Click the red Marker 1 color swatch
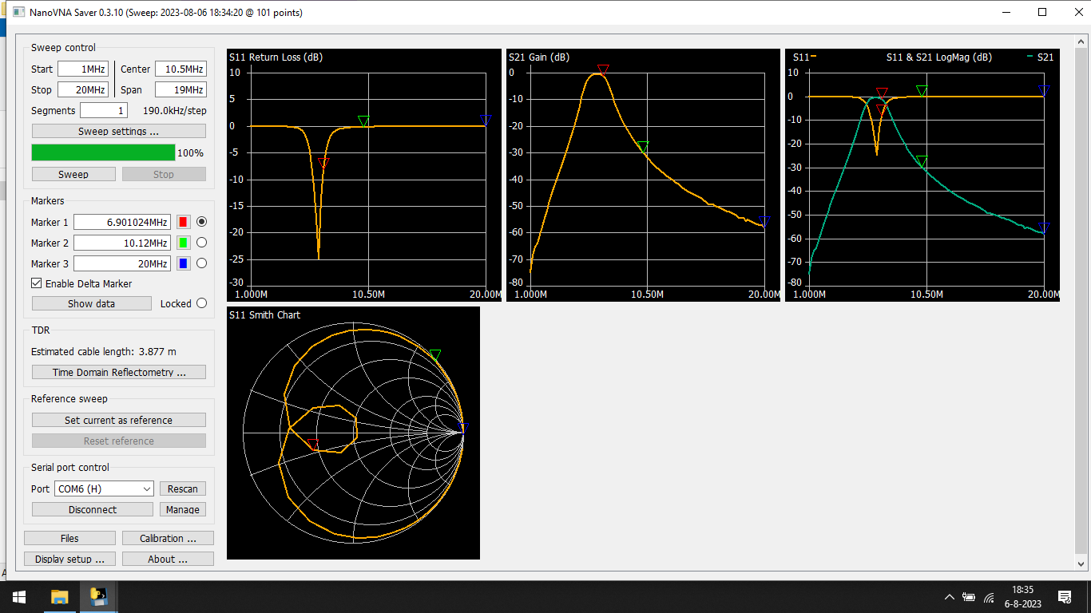The image size is (1091, 613). (x=183, y=222)
